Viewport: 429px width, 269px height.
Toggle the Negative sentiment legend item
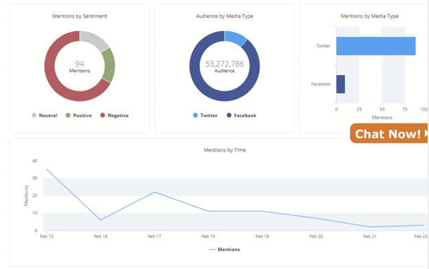114,115
